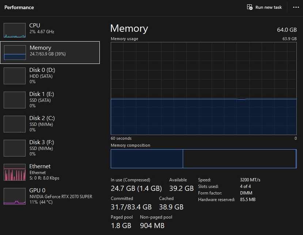Click the 1.8 GB paged pool value
This screenshot has width=303, height=235.
(121, 226)
